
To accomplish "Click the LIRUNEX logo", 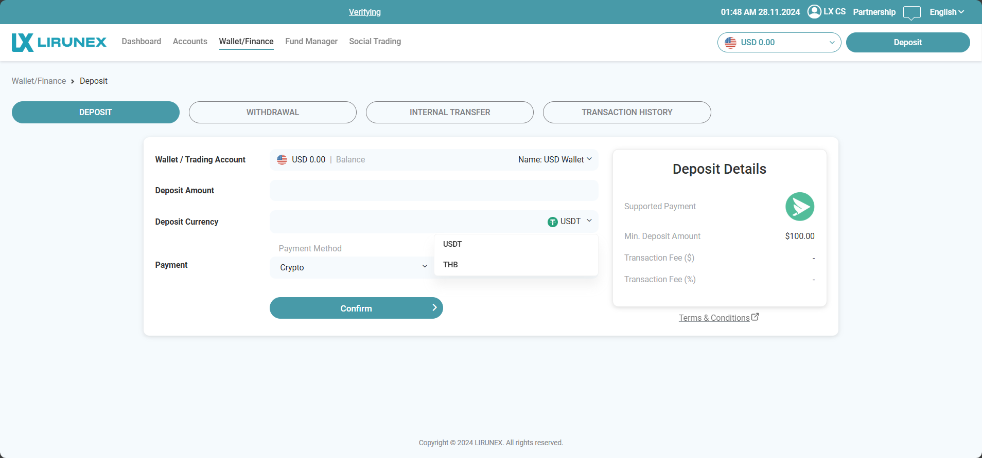I will click(x=59, y=42).
